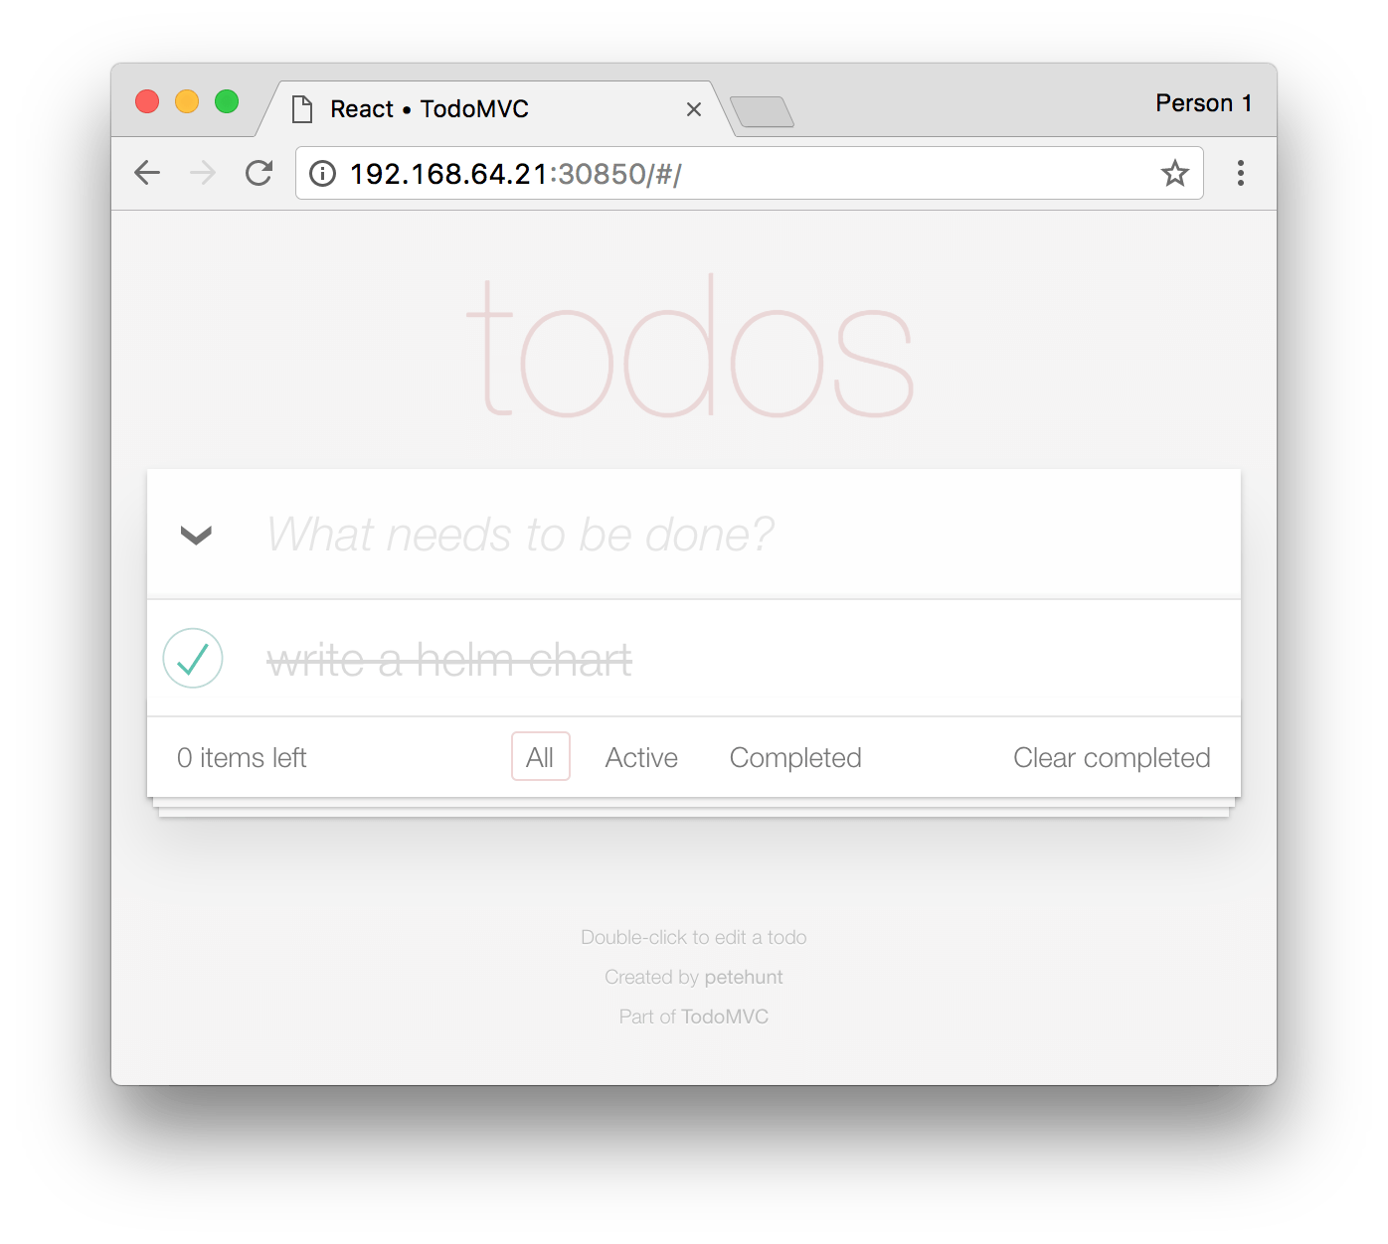The image size is (1388, 1244).
Task: View site information icon in address bar
Action: click(x=322, y=174)
